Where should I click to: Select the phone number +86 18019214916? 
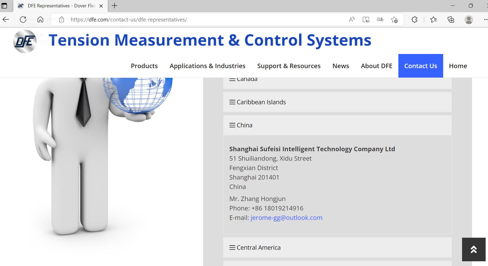[x=277, y=208]
